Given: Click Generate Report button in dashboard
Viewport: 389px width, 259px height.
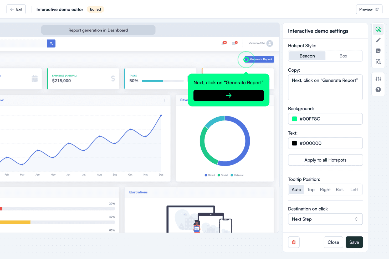Looking at the screenshot, I should coord(259,59).
